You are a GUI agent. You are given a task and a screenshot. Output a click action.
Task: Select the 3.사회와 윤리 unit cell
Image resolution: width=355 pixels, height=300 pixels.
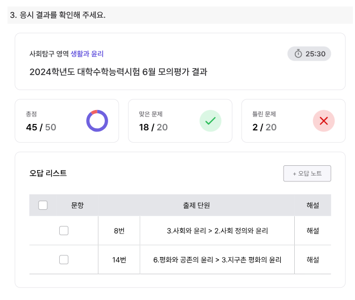[x=217, y=231]
